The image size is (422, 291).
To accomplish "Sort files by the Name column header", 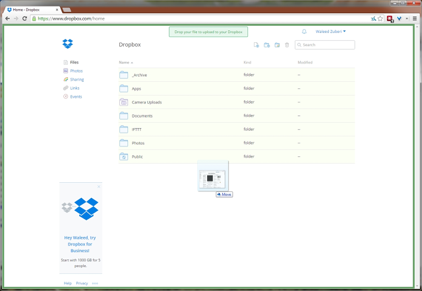I will click(x=124, y=62).
